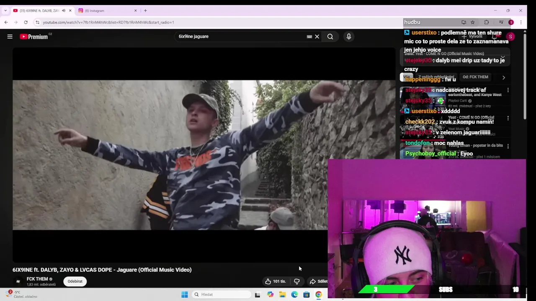Open the extensions puzzle icon
The width and height of the screenshot is (536, 301).
coord(486,22)
